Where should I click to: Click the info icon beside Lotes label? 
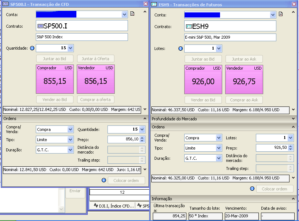click(x=181, y=49)
